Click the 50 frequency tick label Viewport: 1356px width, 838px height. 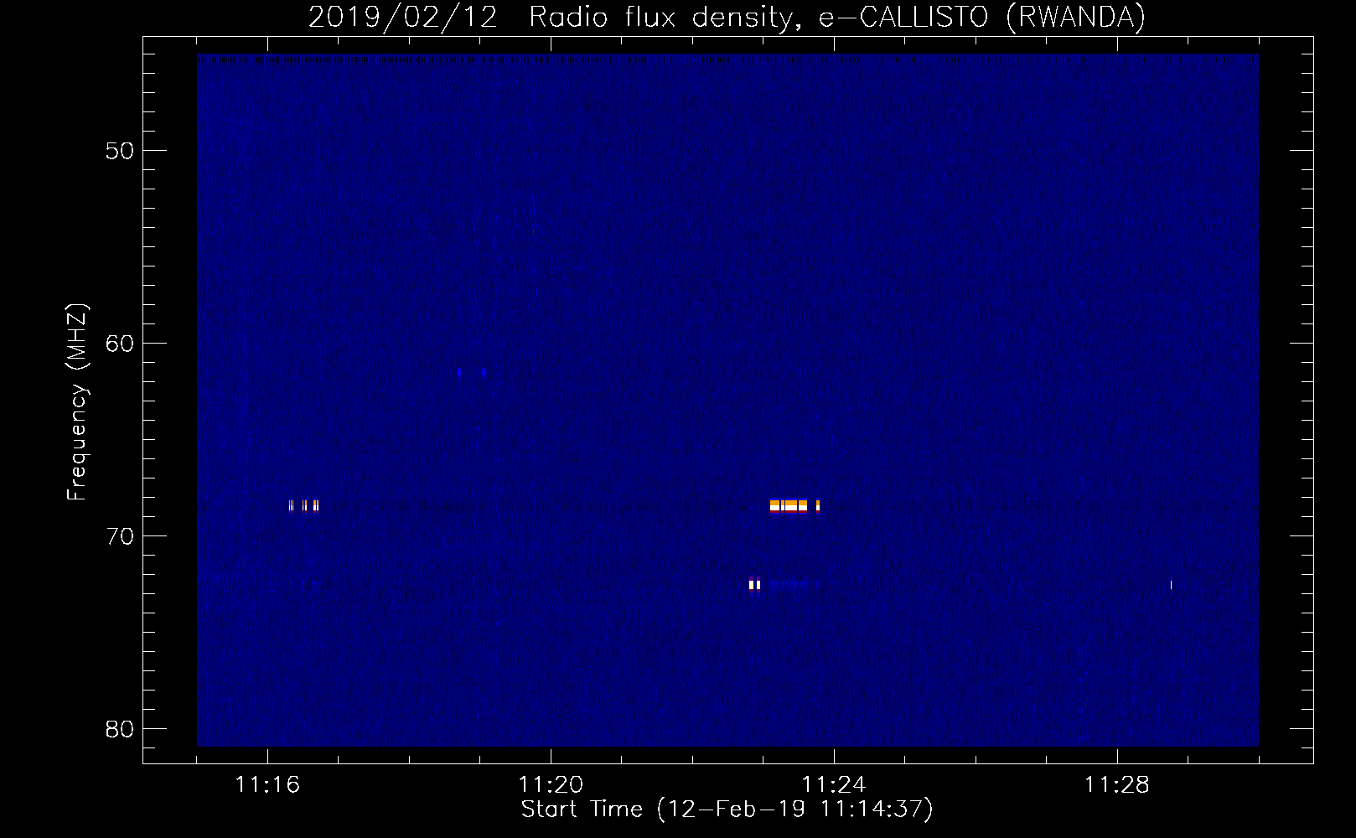pyautogui.click(x=120, y=151)
